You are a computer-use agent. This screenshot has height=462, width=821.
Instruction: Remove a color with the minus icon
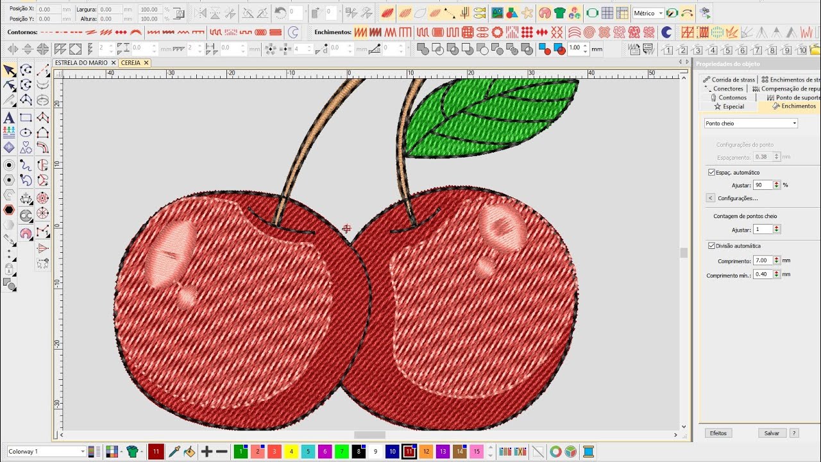(222, 452)
